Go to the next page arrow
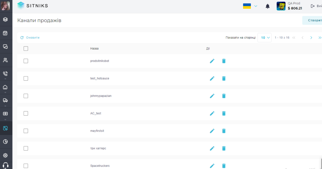This screenshot has width=322, height=169. coord(311,38)
